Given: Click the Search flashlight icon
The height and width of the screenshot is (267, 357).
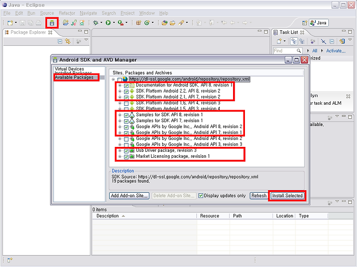Looking at the screenshot, I should point(181,23).
